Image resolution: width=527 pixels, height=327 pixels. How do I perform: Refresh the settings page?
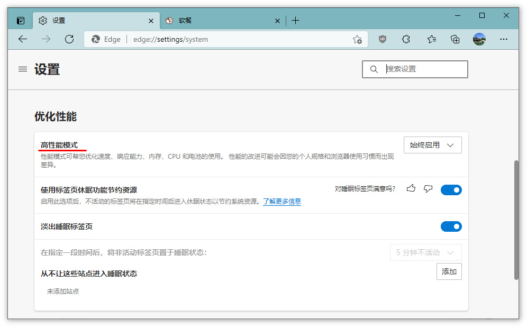coord(69,39)
